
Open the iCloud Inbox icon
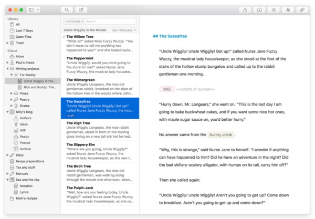coord(12,56)
